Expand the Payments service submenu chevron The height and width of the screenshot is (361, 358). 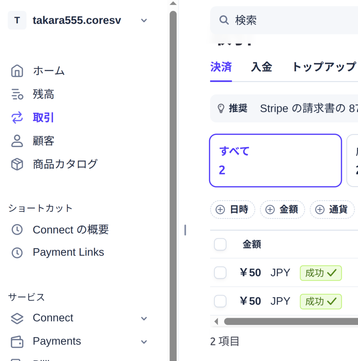pyautogui.click(x=144, y=342)
